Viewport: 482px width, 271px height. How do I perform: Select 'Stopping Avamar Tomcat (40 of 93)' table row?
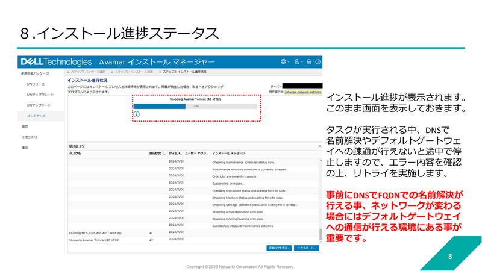point(193,240)
